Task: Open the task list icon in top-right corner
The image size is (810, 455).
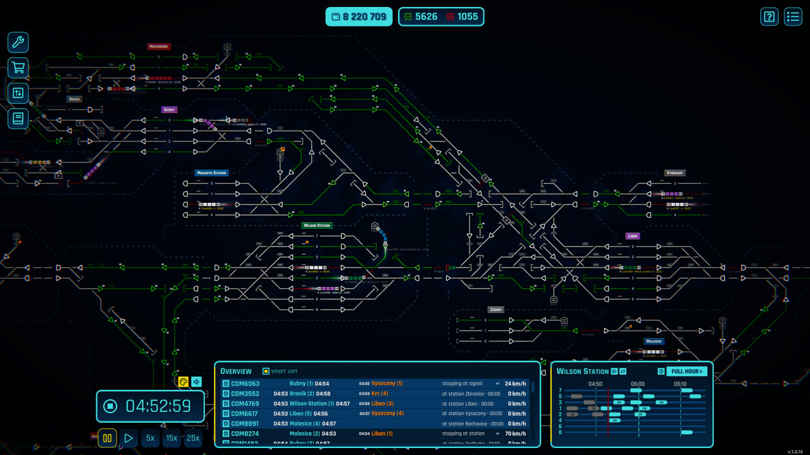Action: [x=792, y=16]
